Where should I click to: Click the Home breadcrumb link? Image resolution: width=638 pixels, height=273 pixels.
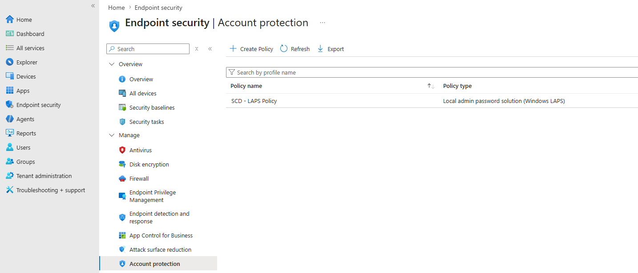coord(117,8)
